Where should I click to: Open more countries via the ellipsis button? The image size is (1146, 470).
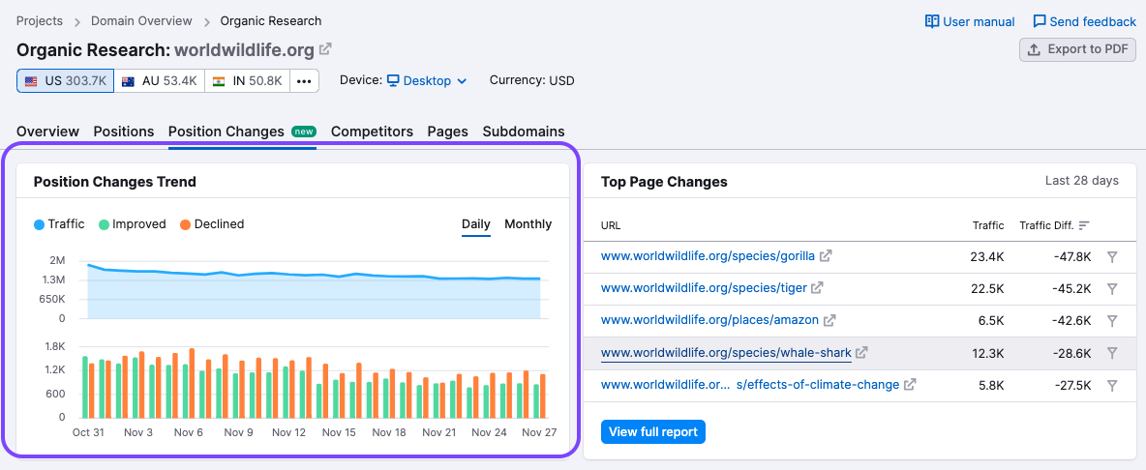click(x=305, y=81)
